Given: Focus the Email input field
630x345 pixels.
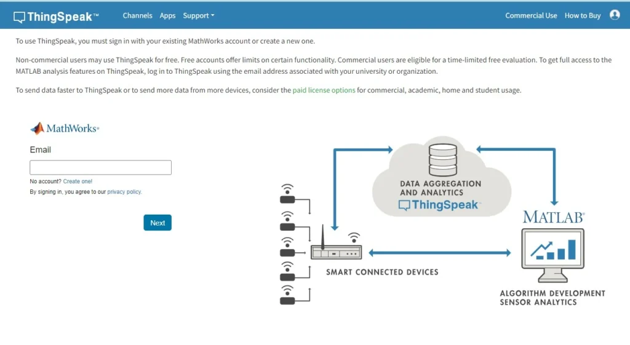Looking at the screenshot, I should 100,167.
